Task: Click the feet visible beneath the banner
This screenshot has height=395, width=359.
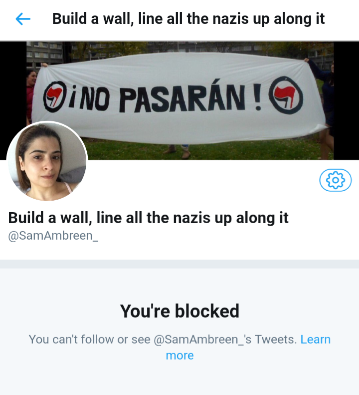Action: click(178, 151)
